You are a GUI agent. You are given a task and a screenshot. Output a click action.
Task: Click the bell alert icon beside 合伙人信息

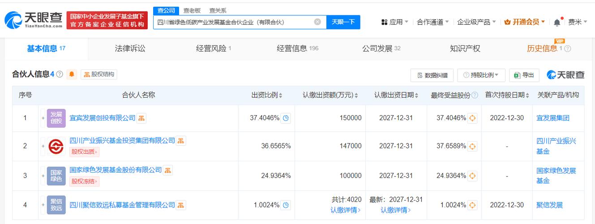pyautogui.click(x=72, y=74)
